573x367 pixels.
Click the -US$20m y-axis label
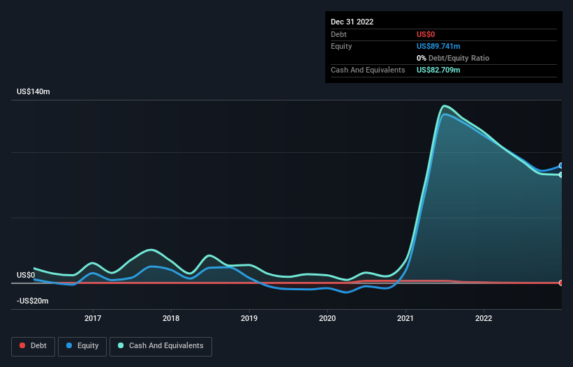pos(33,301)
